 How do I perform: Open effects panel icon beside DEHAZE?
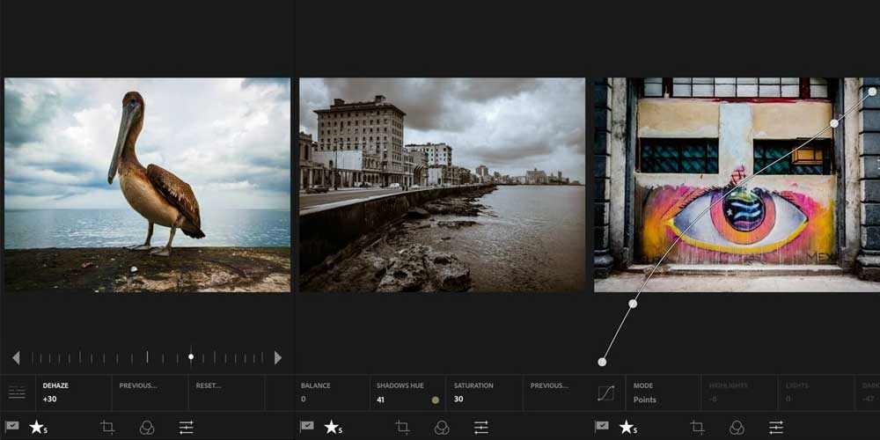[x=17, y=392]
